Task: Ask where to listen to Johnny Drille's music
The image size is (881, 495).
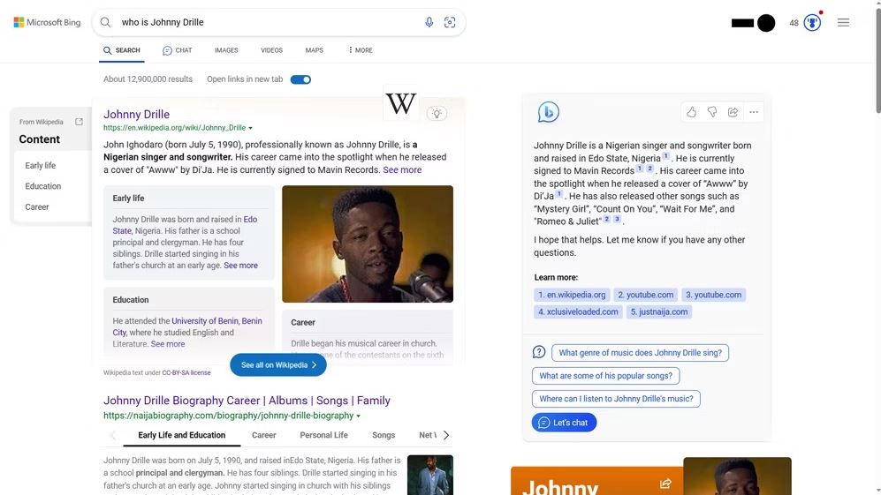Action: 616,399
